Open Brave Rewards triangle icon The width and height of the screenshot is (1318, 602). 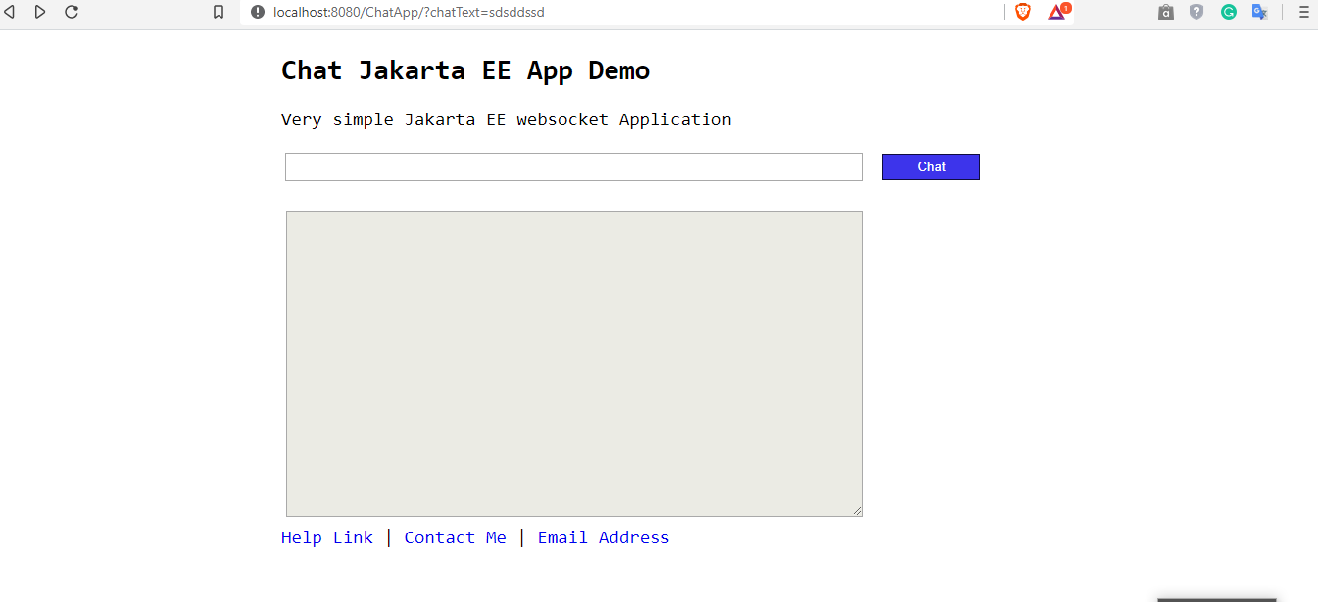coord(1058,12)
